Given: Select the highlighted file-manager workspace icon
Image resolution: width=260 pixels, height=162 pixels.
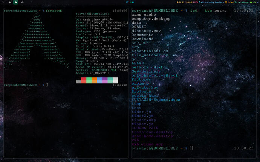Looking at the screenshot, I should coord(15,2).
